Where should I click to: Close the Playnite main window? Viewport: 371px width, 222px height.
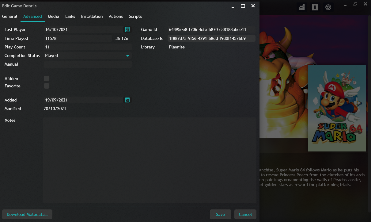(365, 4)
